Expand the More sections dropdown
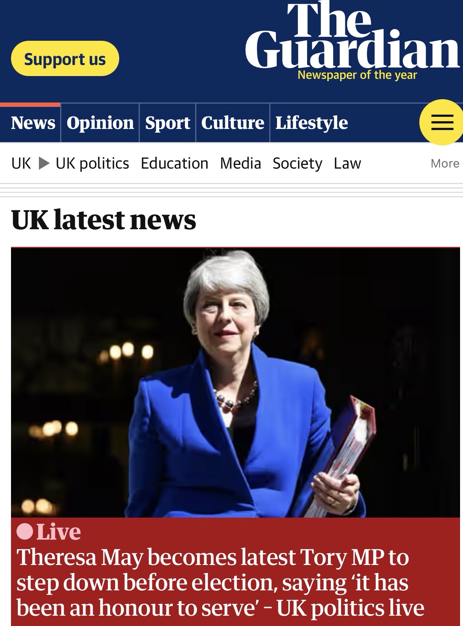Image resolution: width=463 pixels, height=626 pixels. pos(445,163)
